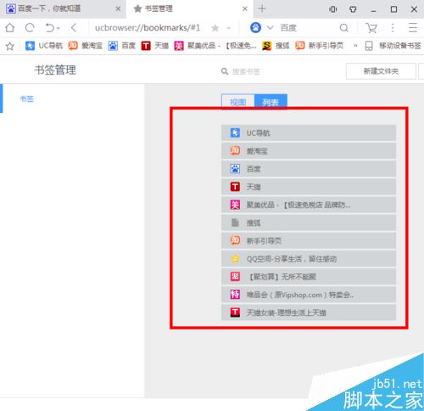Click the Baidu paw search engine icon
Screen dimensions: 424x411
pyautogui.click(x=255, y=27)
